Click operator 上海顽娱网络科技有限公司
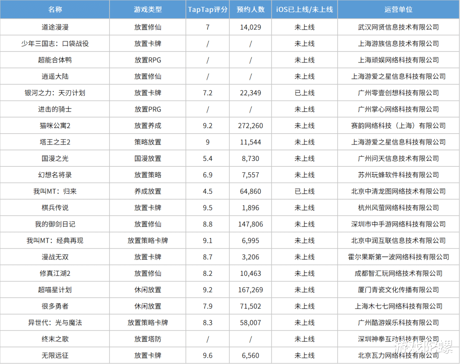 click(398, 60)
